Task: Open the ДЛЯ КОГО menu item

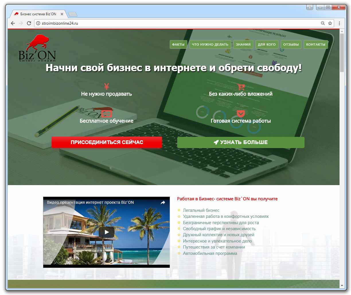Action: click(266, 44)
